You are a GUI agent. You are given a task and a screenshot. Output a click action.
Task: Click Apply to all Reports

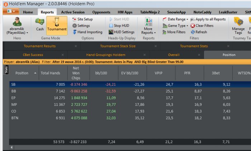(208, 19)
